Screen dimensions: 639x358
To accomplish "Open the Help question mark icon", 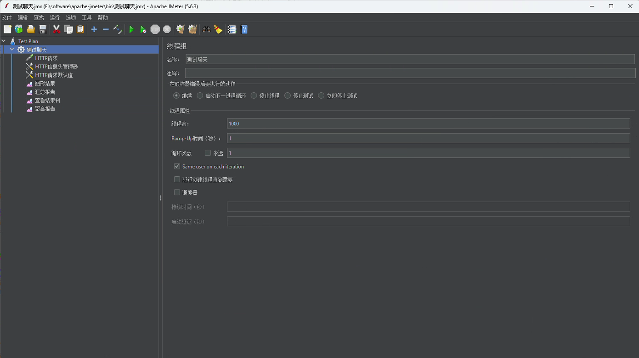I will 244,30.
